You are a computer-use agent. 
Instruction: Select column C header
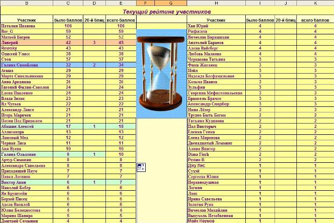(68, 3)
